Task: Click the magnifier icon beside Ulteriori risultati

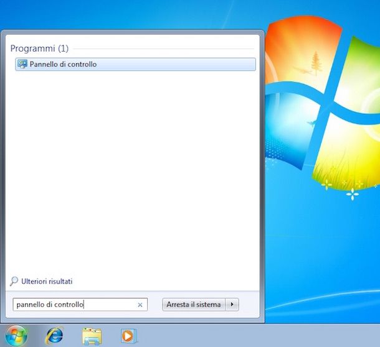Action: tap(14, 281)
